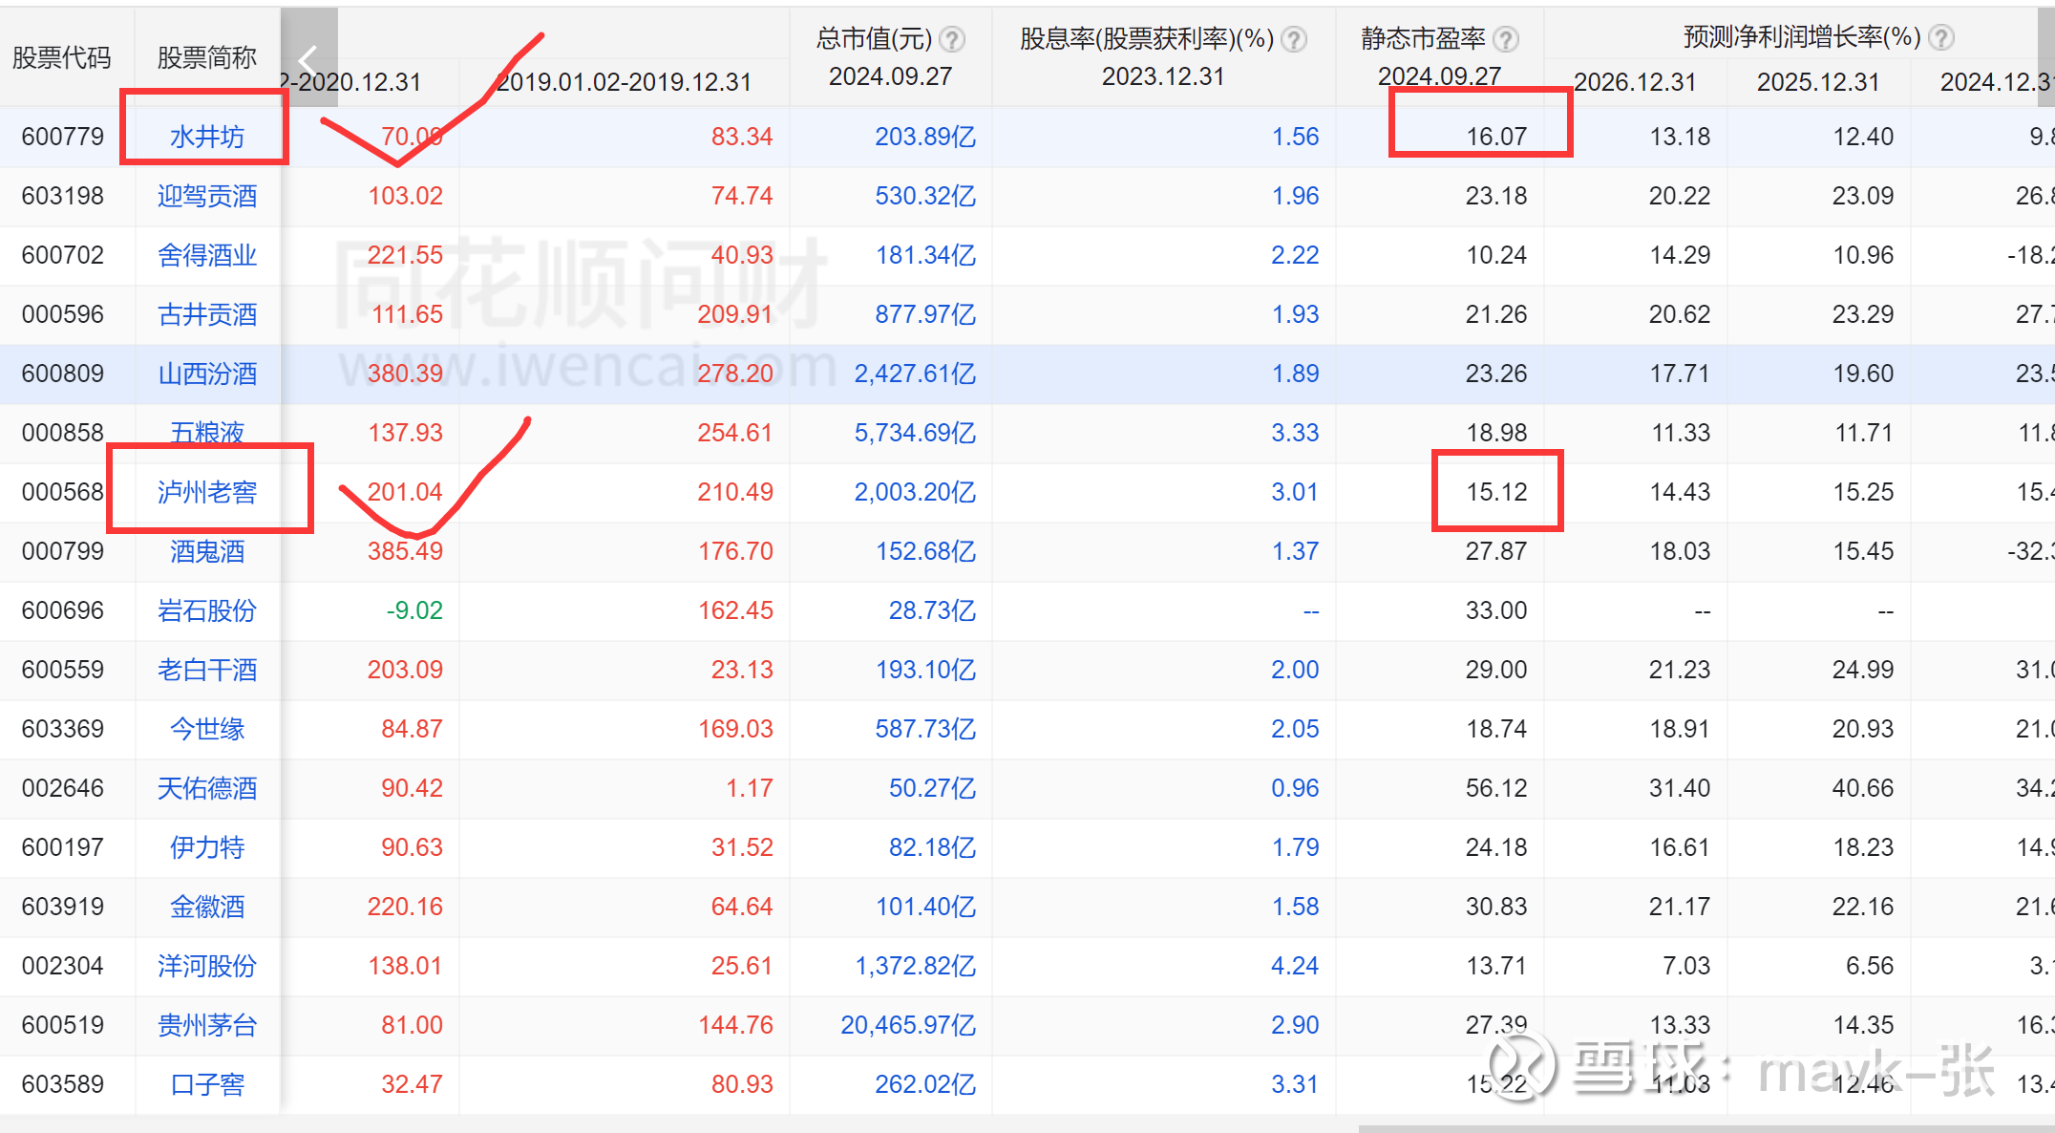Click 2026 growth forecast 7.03

coord(1686,966)
